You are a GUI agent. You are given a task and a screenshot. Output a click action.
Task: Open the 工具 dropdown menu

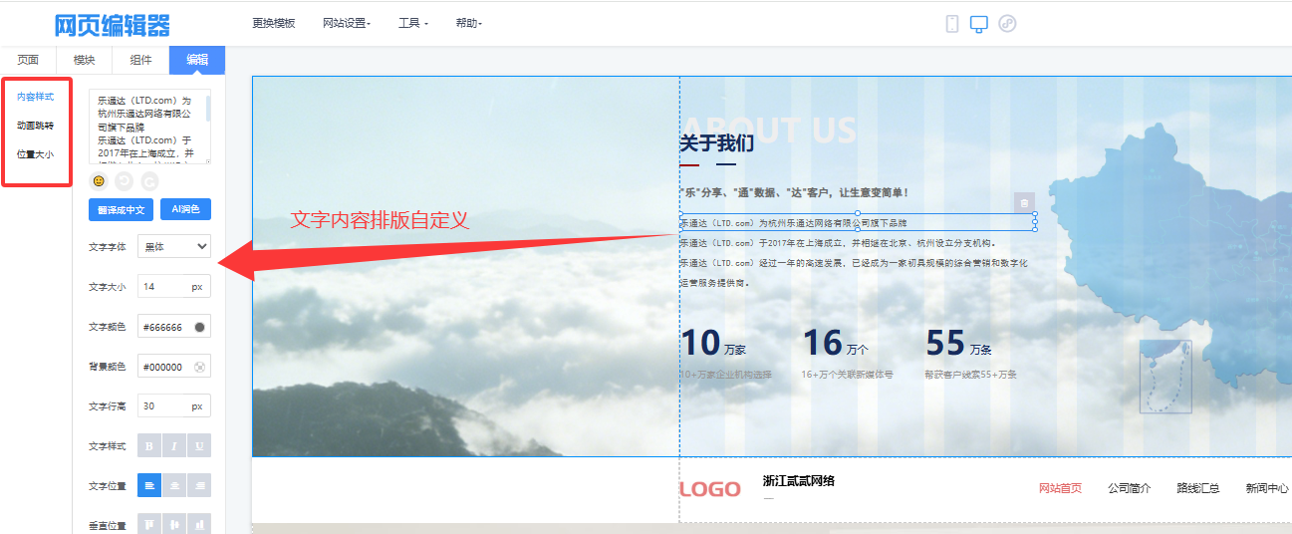tap(413, 23)
